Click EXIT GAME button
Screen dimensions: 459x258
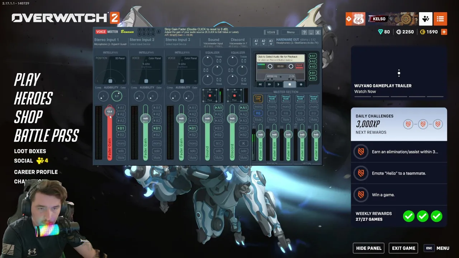[403, 248]
